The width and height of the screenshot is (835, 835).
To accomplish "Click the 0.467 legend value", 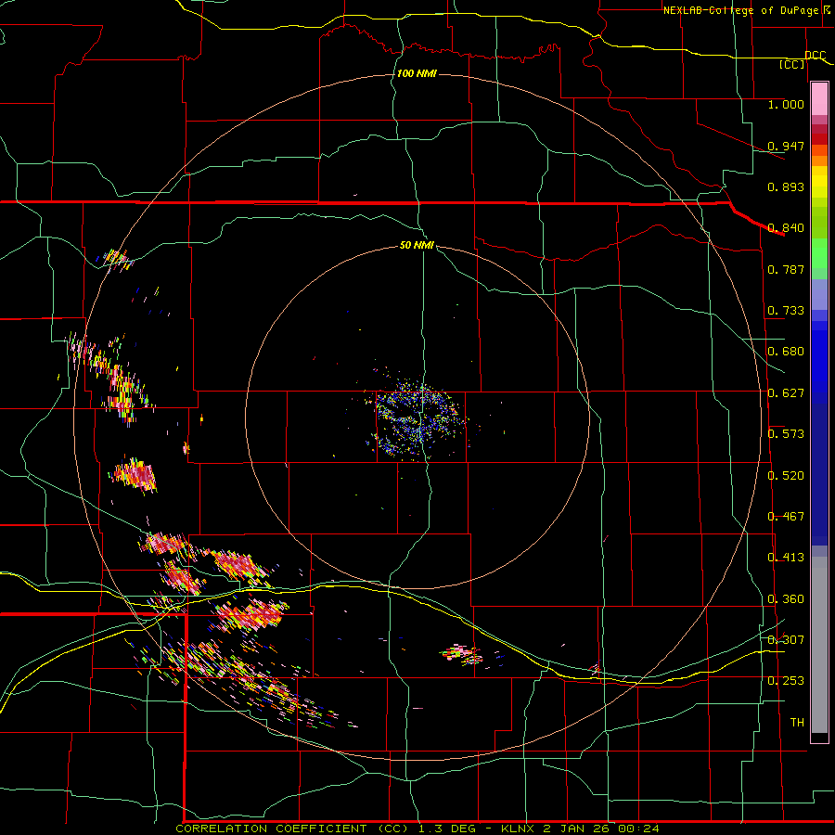I will [x=786, y=517].
